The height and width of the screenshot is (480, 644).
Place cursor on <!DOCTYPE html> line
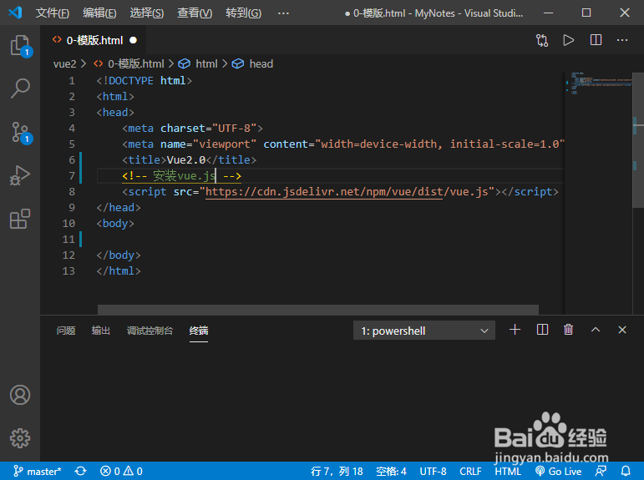pos(145,80)
